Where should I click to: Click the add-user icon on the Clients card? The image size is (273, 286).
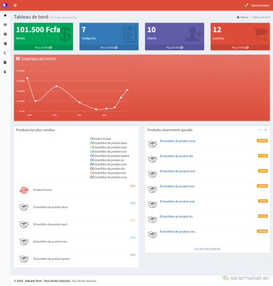point(194,34)
